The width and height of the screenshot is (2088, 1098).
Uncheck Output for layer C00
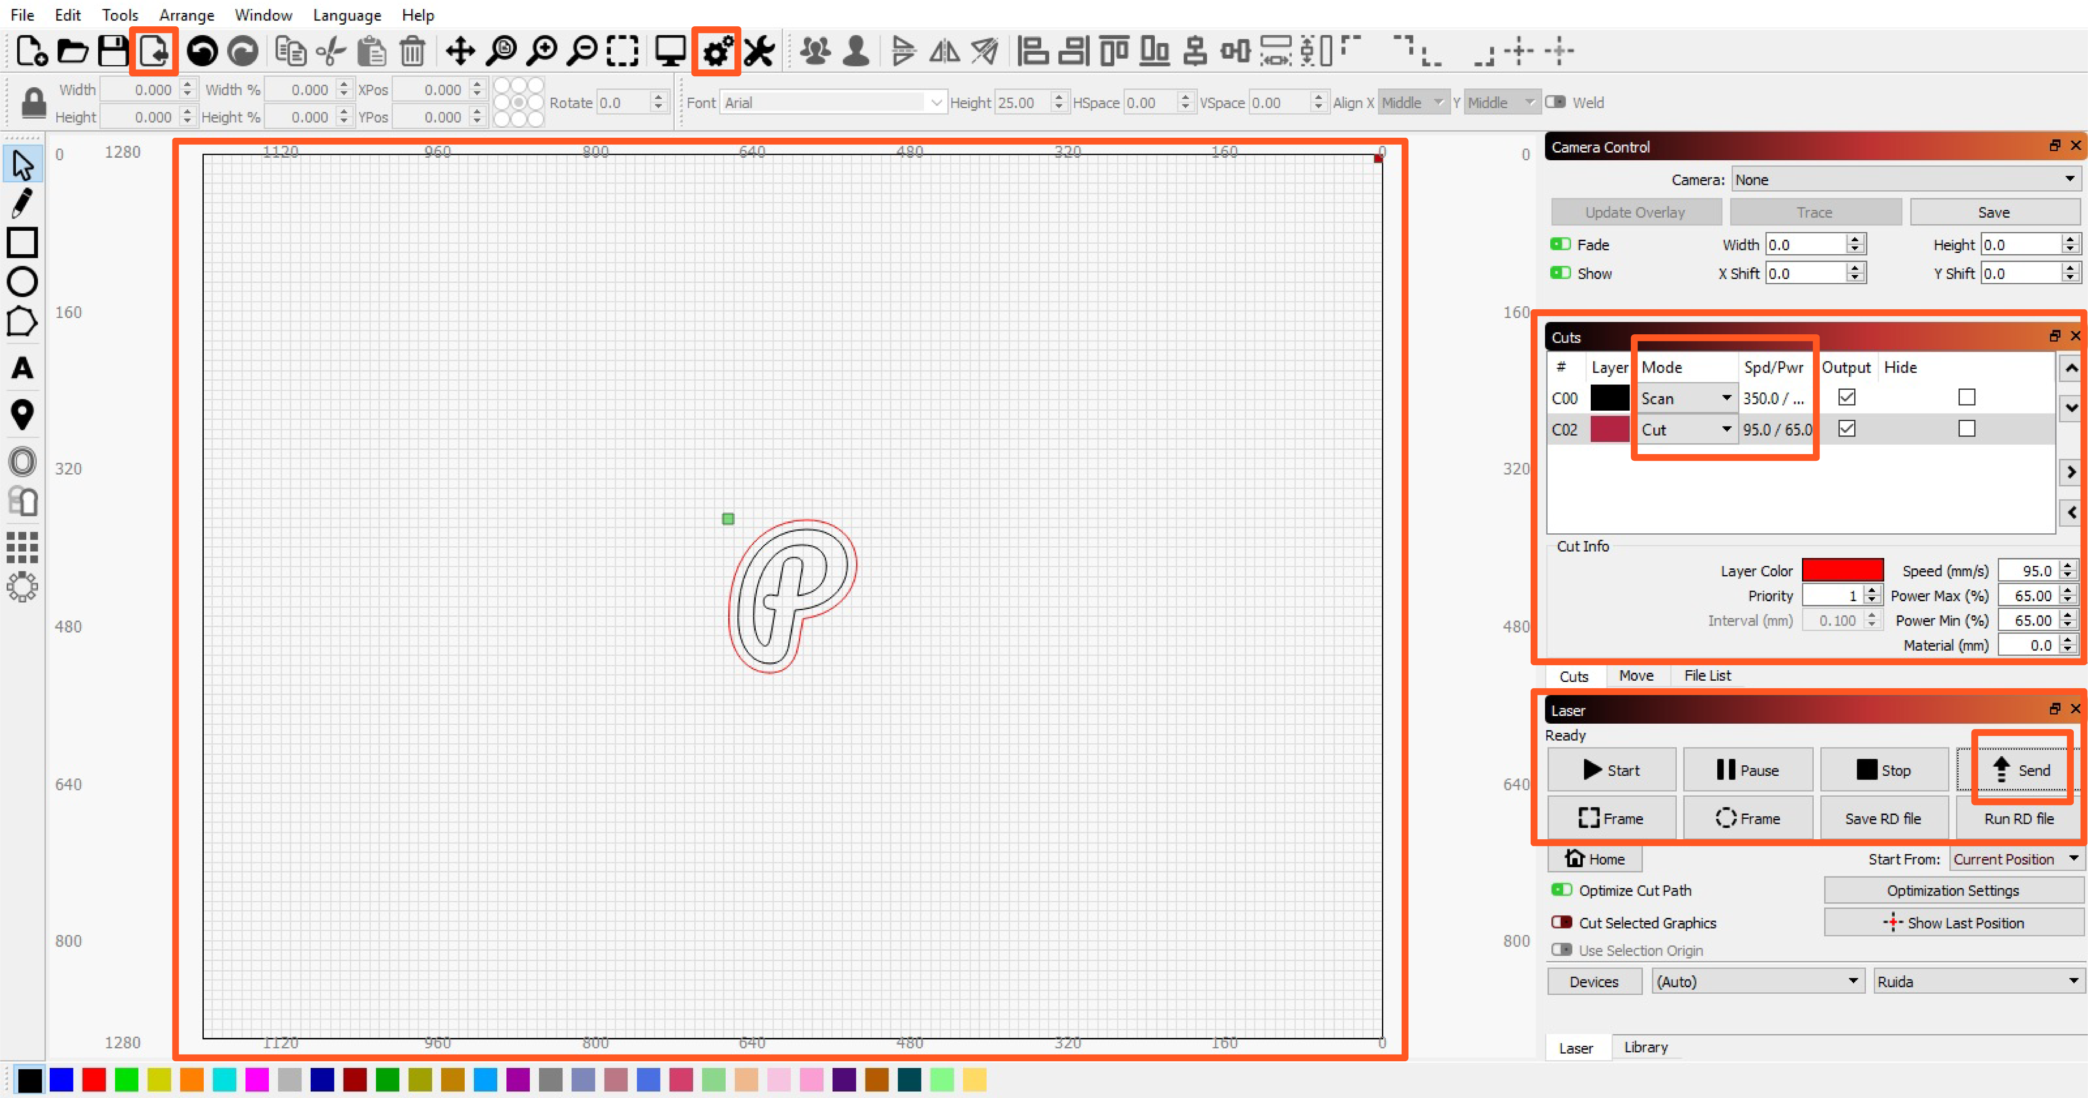point(1846,396)
